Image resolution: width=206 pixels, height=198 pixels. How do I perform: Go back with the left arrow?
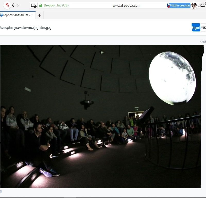click(x=14, y=5)
